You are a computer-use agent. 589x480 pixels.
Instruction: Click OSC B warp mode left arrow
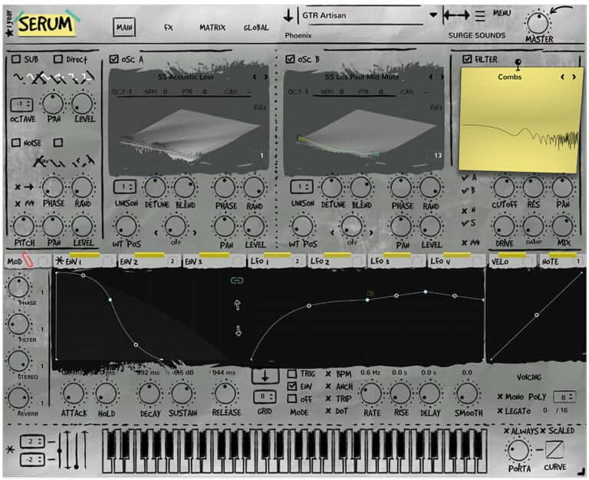(332, 233)
